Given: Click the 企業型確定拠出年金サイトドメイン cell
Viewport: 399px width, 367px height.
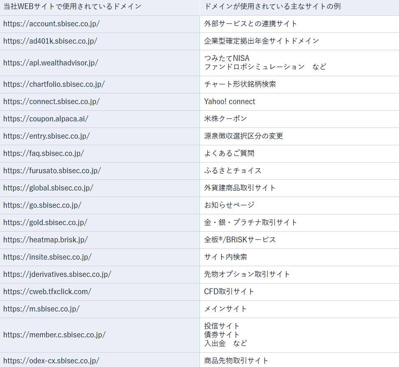Looking at the screenshot, I should (299, 41).
